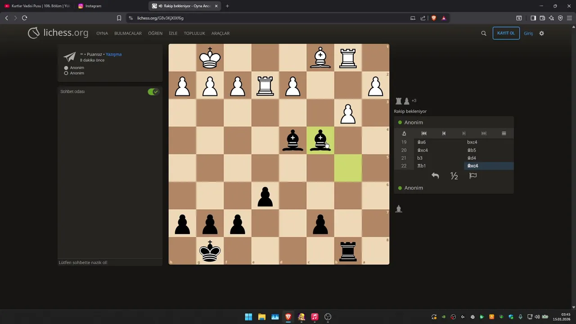Click the bookmark icon in address bar
The height and width of the screenshot is (324, 576).
pyautogui.click(x=119, y=18)
